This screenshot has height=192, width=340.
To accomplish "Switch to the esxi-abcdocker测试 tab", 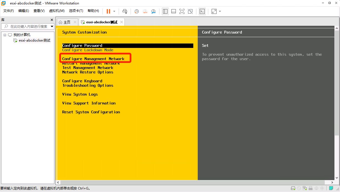I will (102, 22).
